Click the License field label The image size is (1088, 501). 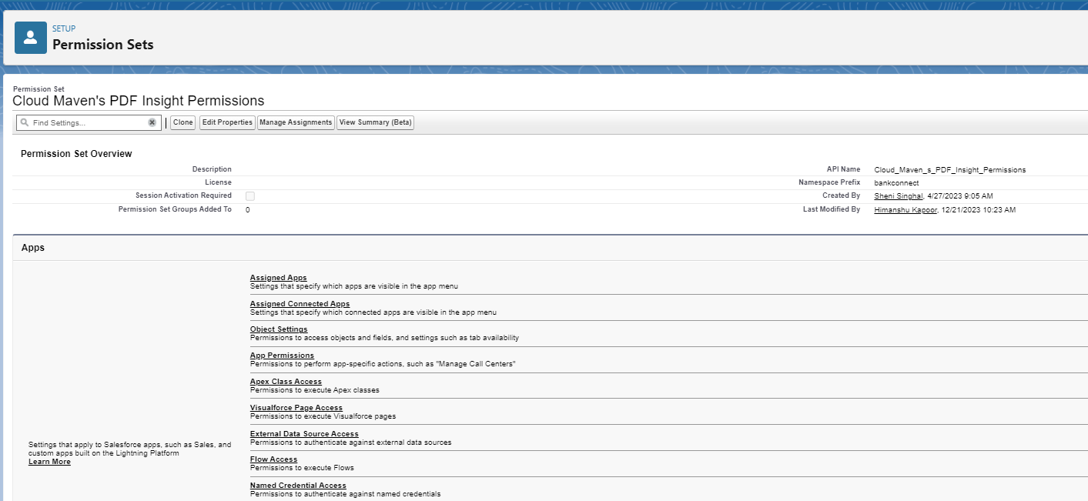[218, 182]
